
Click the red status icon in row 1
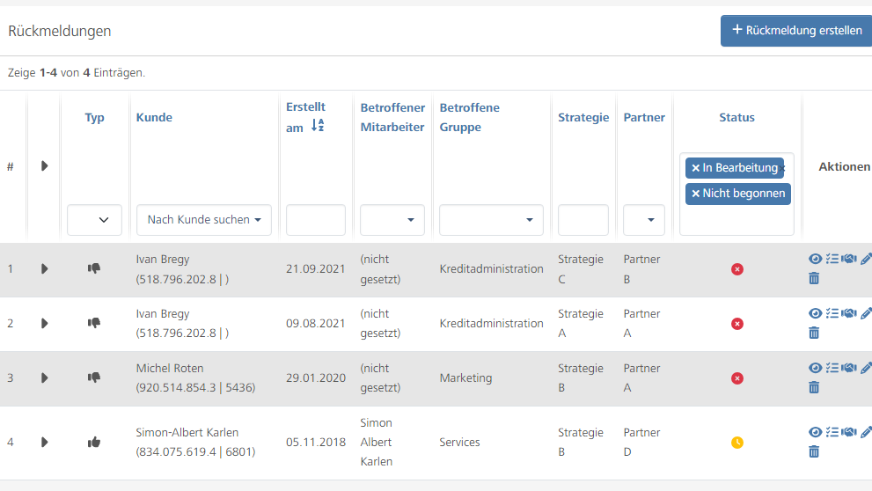[x=737, y=269]
